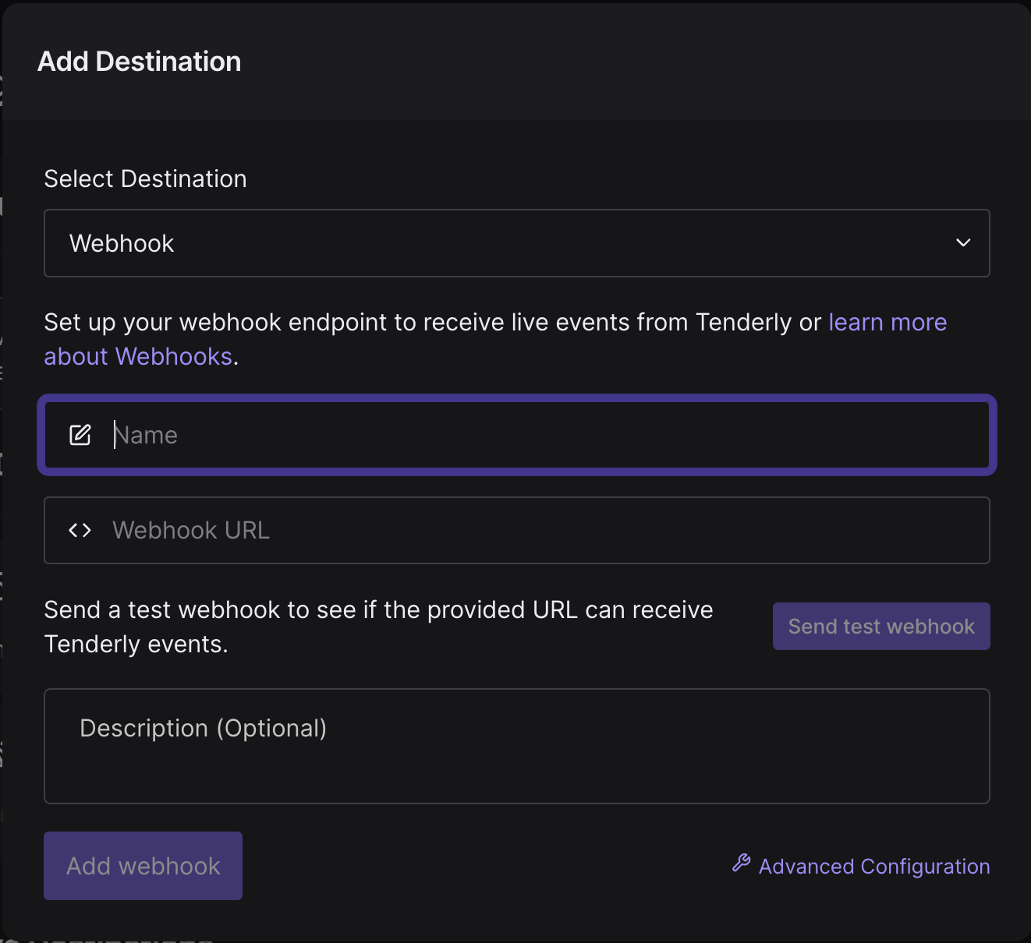Click the chevron arrow in destination dropdown
1031x943 pixels.
963,243
